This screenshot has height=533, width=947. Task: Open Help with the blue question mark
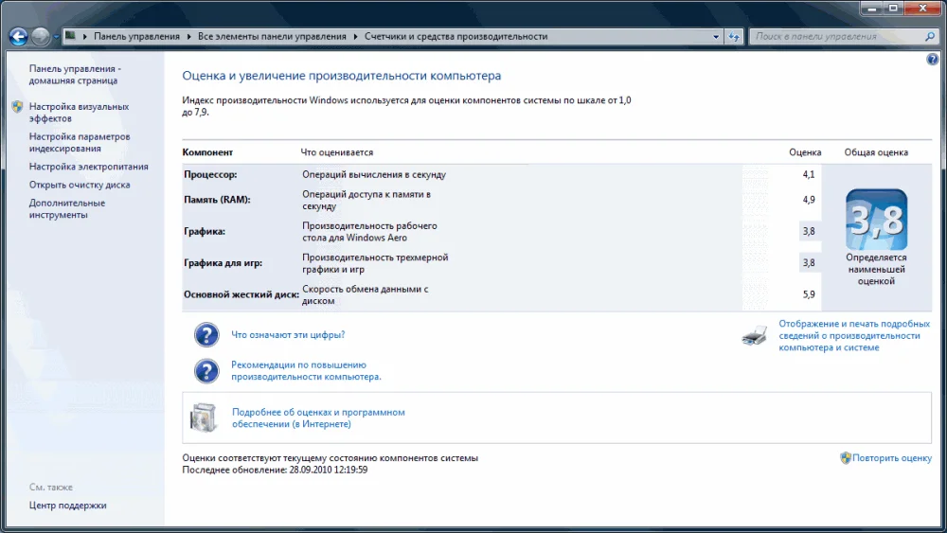pos(933,59)
